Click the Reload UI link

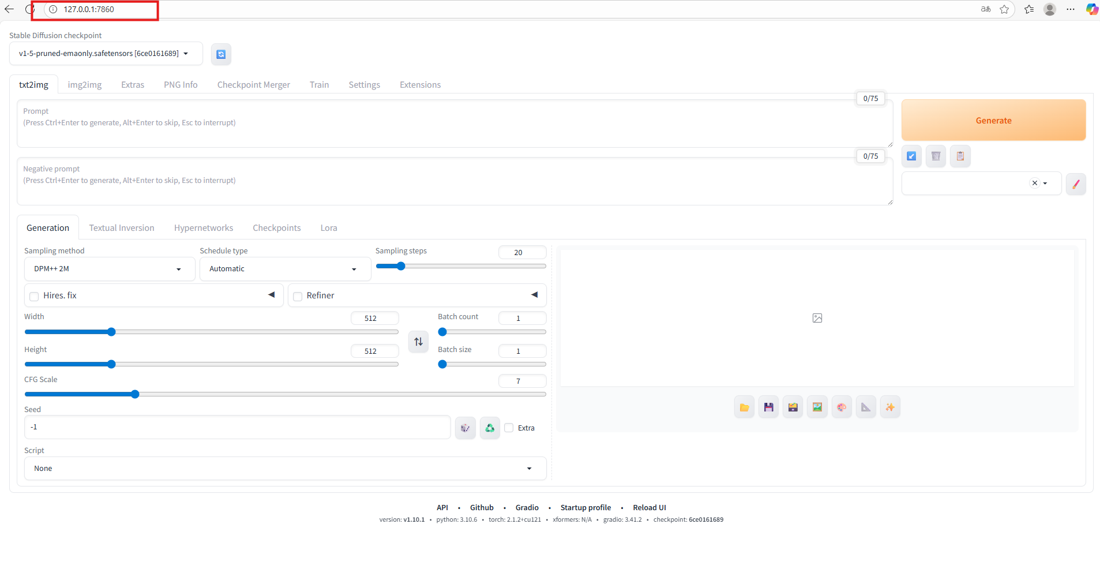click(650, 508)
